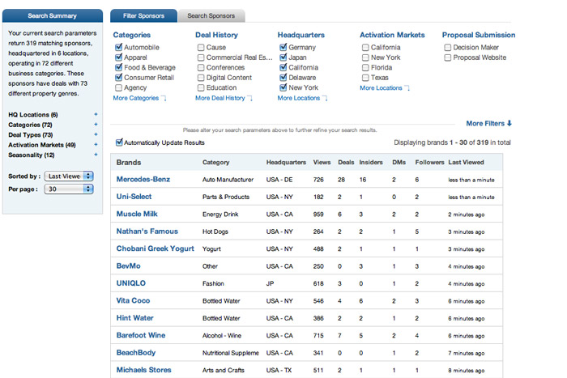Open the Per page dropdown
The width and height of the screenshot is (567, 378).
(x=69, y=189)
